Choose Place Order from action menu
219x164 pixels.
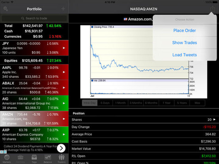185,31
